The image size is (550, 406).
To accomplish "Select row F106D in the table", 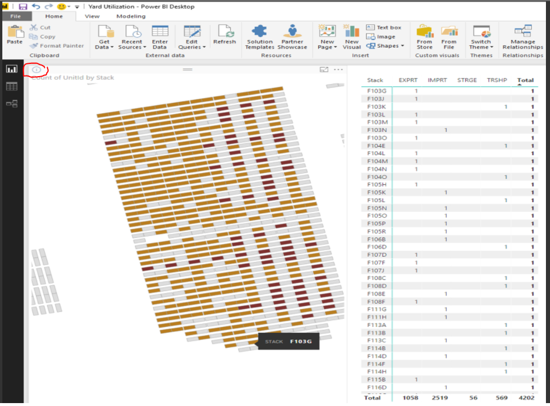I will 450,247.
